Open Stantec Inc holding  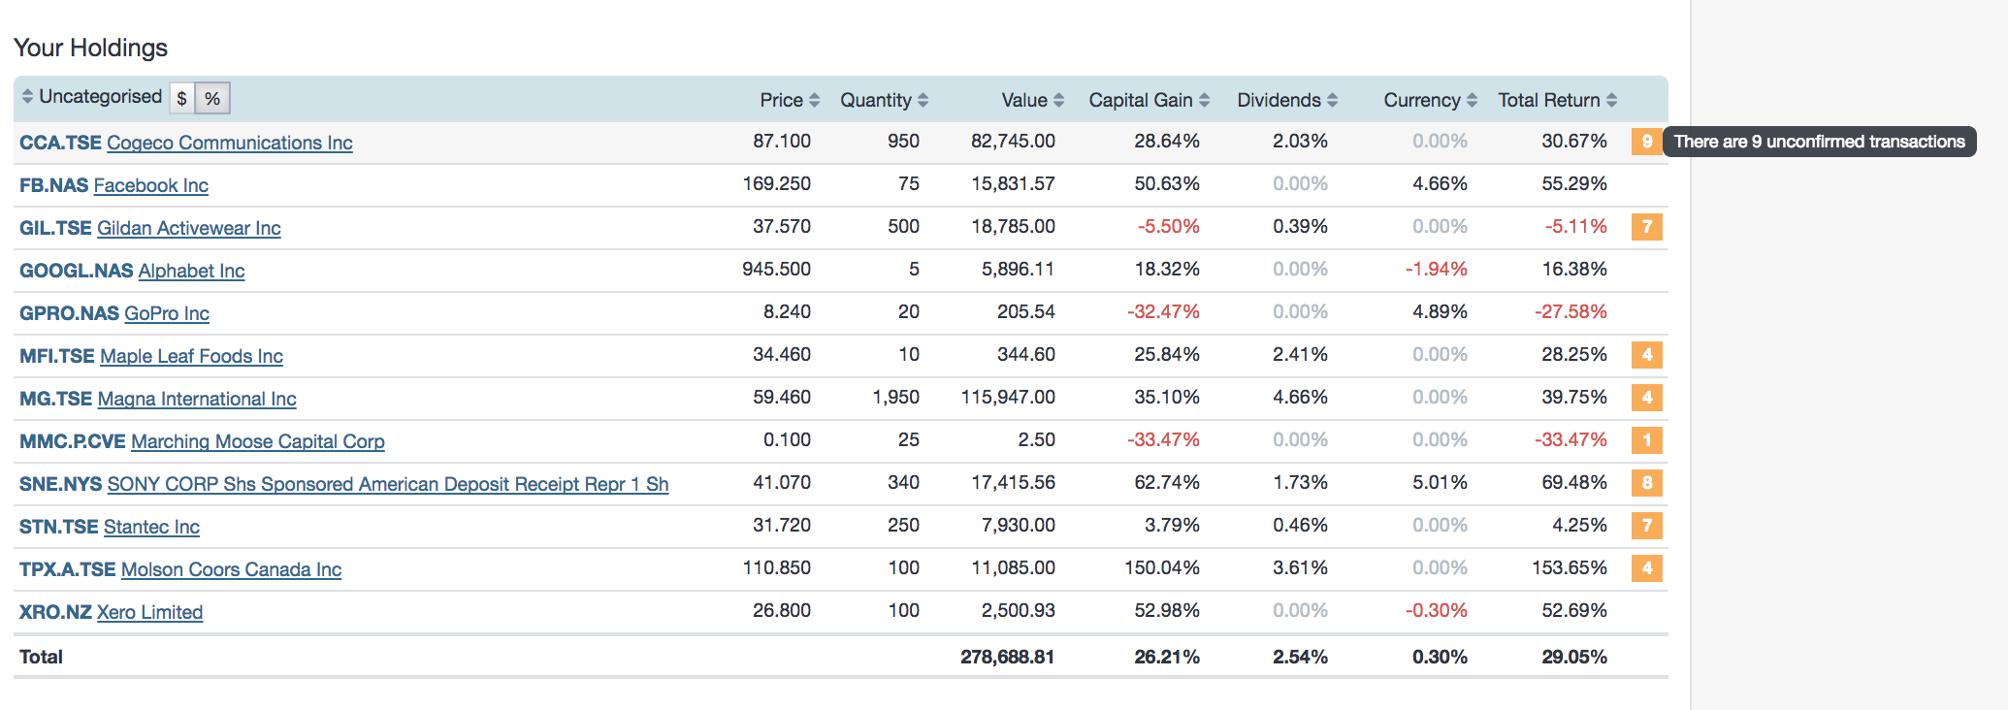point(151,527)
